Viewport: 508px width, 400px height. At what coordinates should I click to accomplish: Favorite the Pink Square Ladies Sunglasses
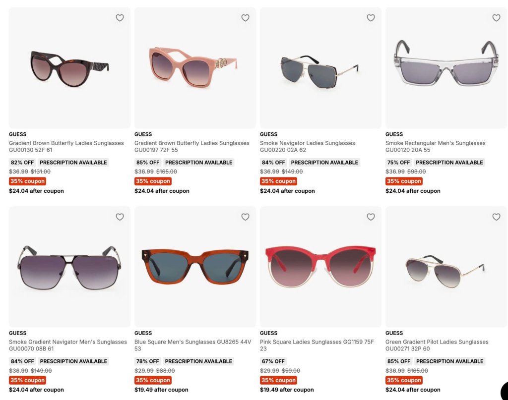tap(371, 217)
